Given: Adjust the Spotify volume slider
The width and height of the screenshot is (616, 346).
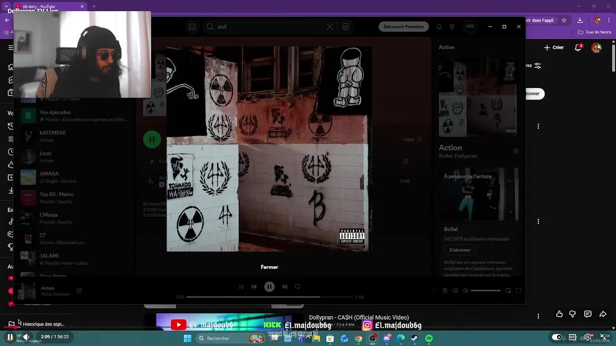Looking at the screenshot, I should (x=486, y=291).
